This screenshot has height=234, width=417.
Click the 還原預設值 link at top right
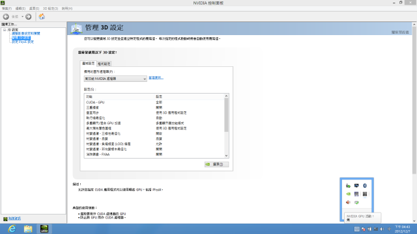[x=400, y=32]
